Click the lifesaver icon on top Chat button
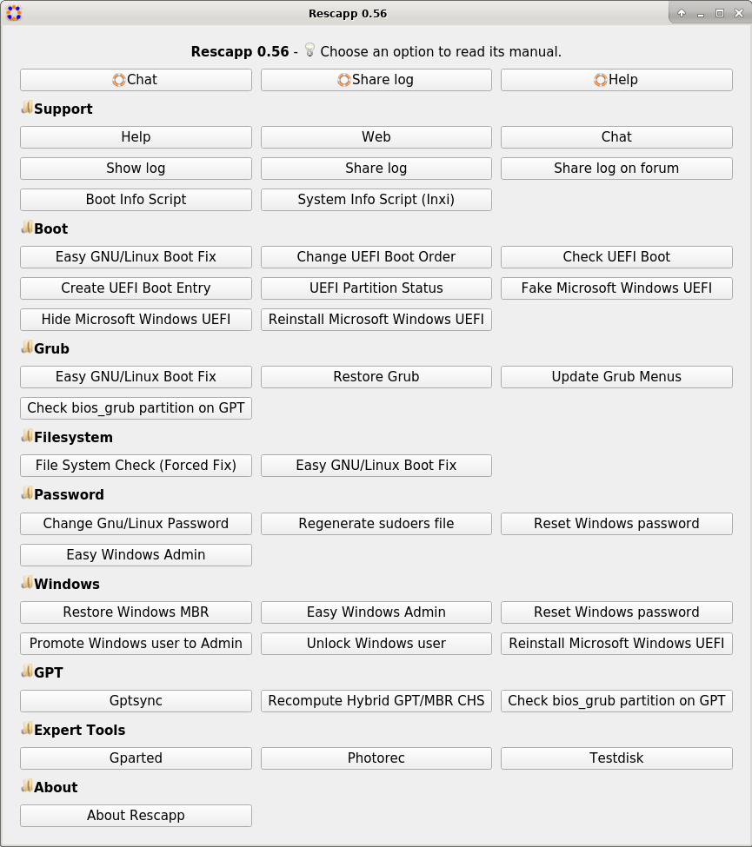Image resolution: width=752 pixels, height=847 pixels. coord(119,80)
